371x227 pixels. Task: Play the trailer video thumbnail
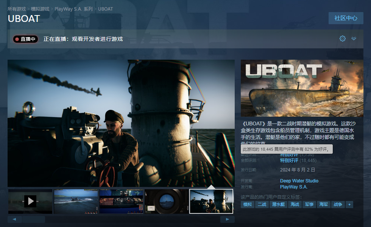pyautogui.click(x=30, y=201)
